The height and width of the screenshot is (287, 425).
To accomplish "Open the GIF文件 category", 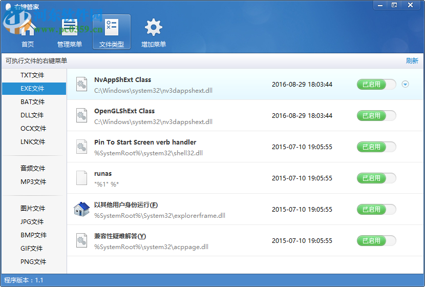I will (x=34, y=248).
